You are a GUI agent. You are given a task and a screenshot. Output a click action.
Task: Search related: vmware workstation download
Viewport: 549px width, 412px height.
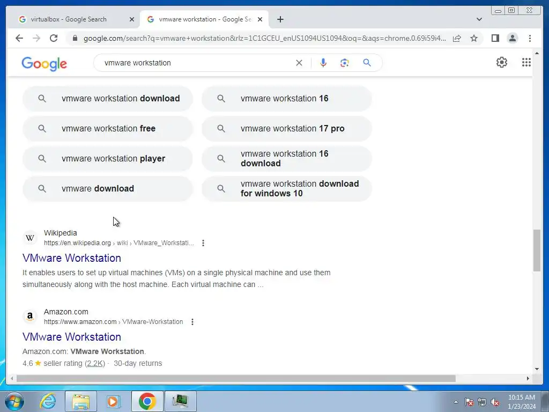[107, 99]
